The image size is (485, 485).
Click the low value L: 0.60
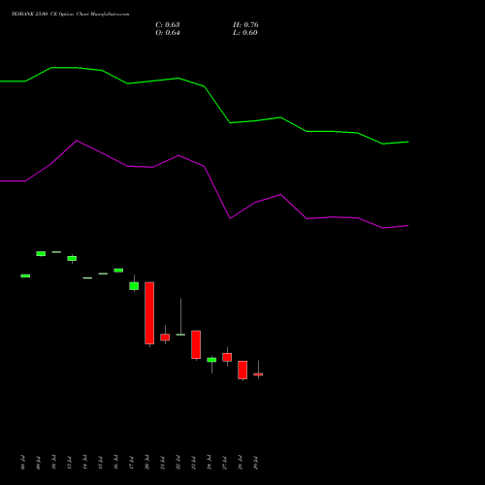click(x=245, y=33)
